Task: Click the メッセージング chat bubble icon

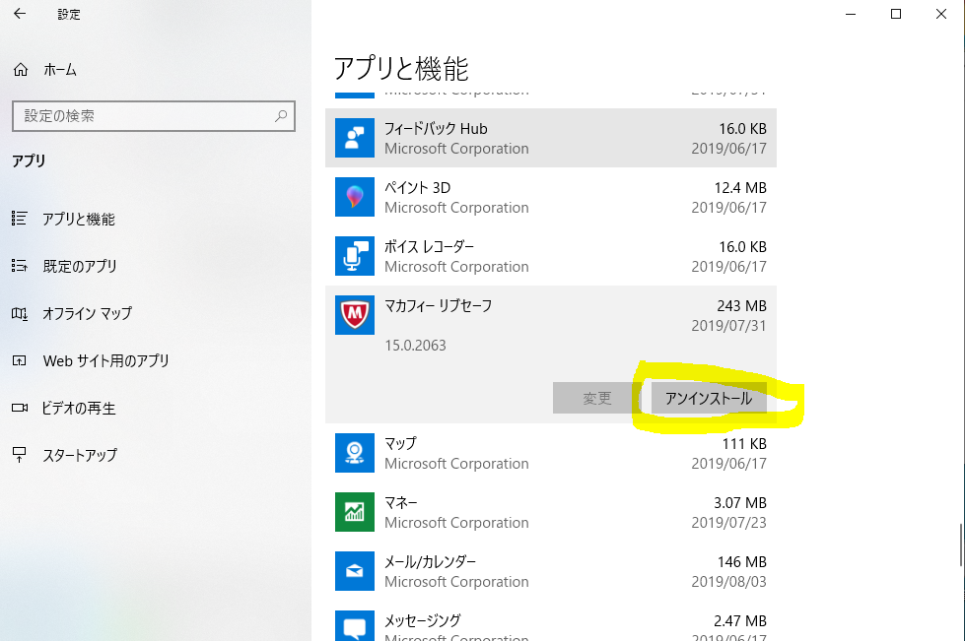Action: click(355, 625)
